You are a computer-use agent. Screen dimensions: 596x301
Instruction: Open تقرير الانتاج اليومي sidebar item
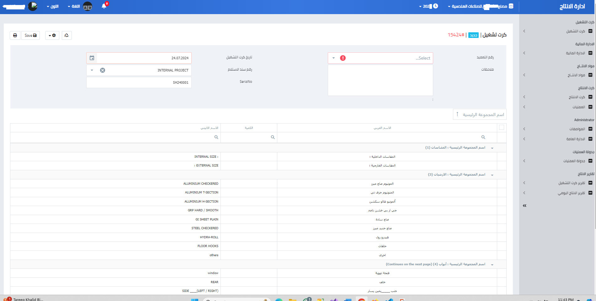click(x=571, y=193)
